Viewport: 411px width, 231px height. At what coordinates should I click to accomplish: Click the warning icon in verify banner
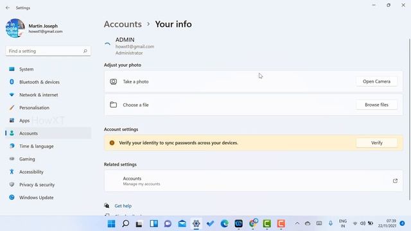112,142
